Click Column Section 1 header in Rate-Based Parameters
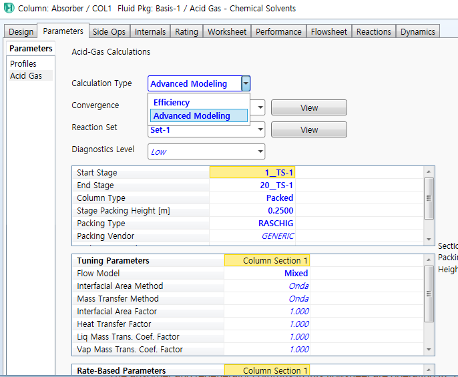458x377 pixels. point(267,370)
